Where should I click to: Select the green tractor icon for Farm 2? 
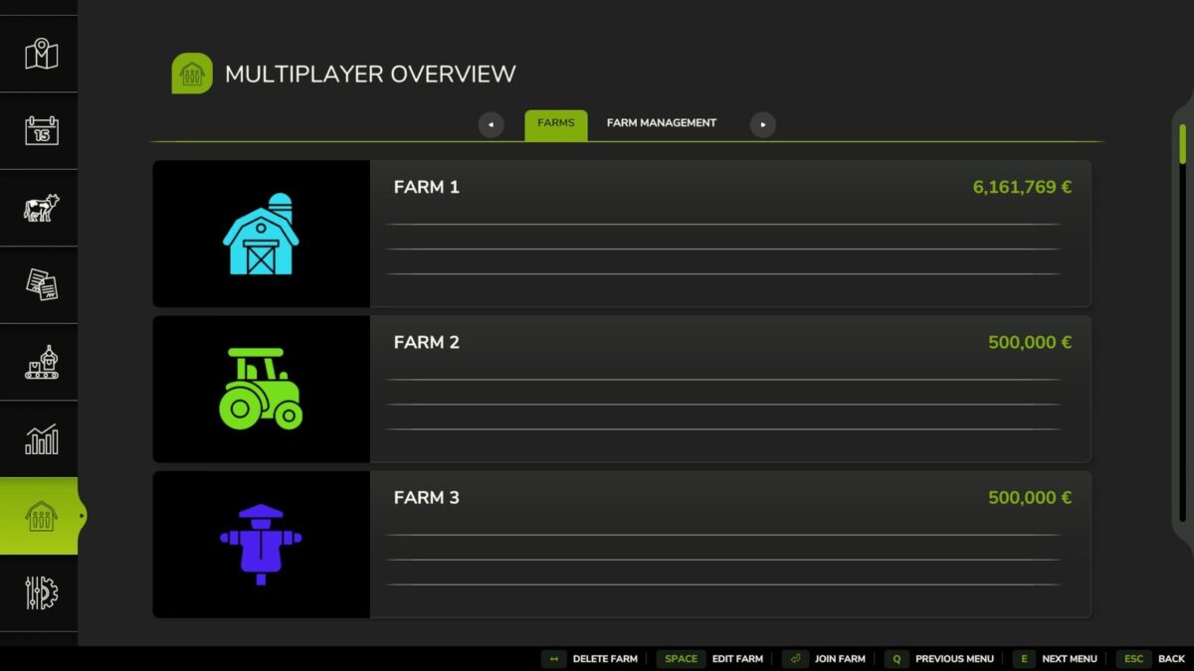pos(261,389)
